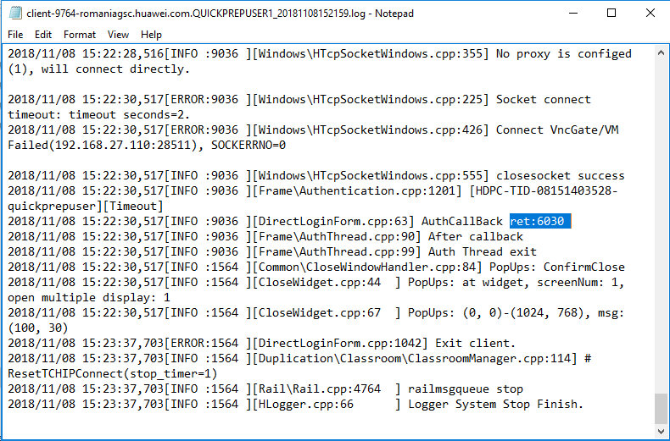Click the text "AuthCallBack"
670x441 pixels.
click(462, 222)
